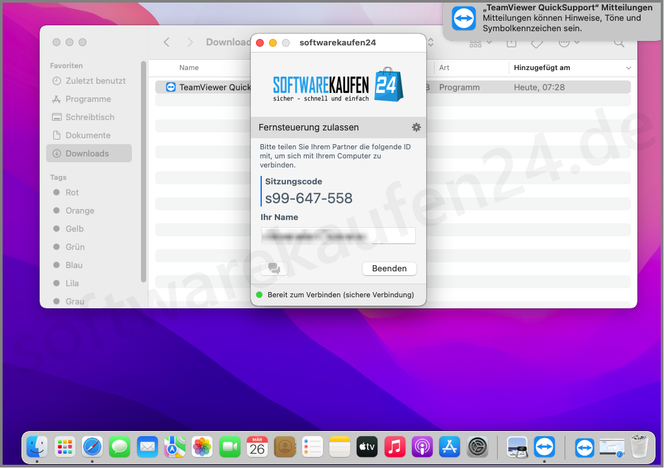
Task: Open Safari from the Dock
Action: tap(92, 447)
